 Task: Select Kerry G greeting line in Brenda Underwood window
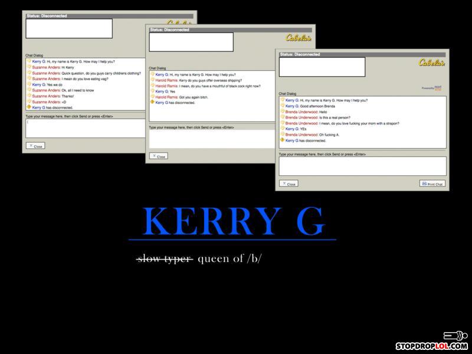[326, 100]
